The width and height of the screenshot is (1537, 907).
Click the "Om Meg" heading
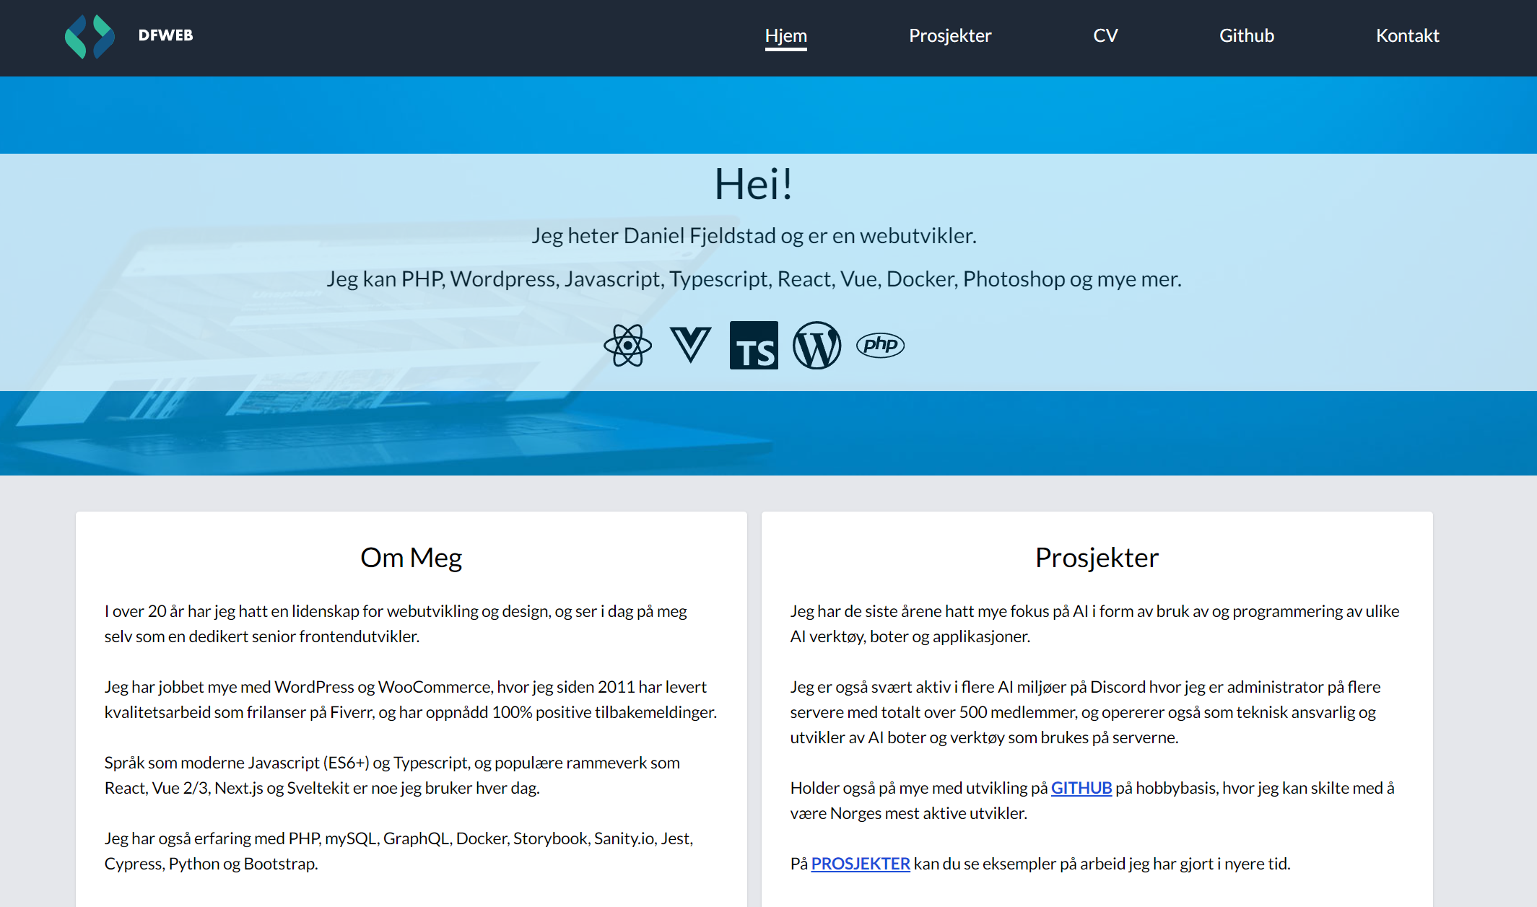(411, 558)
